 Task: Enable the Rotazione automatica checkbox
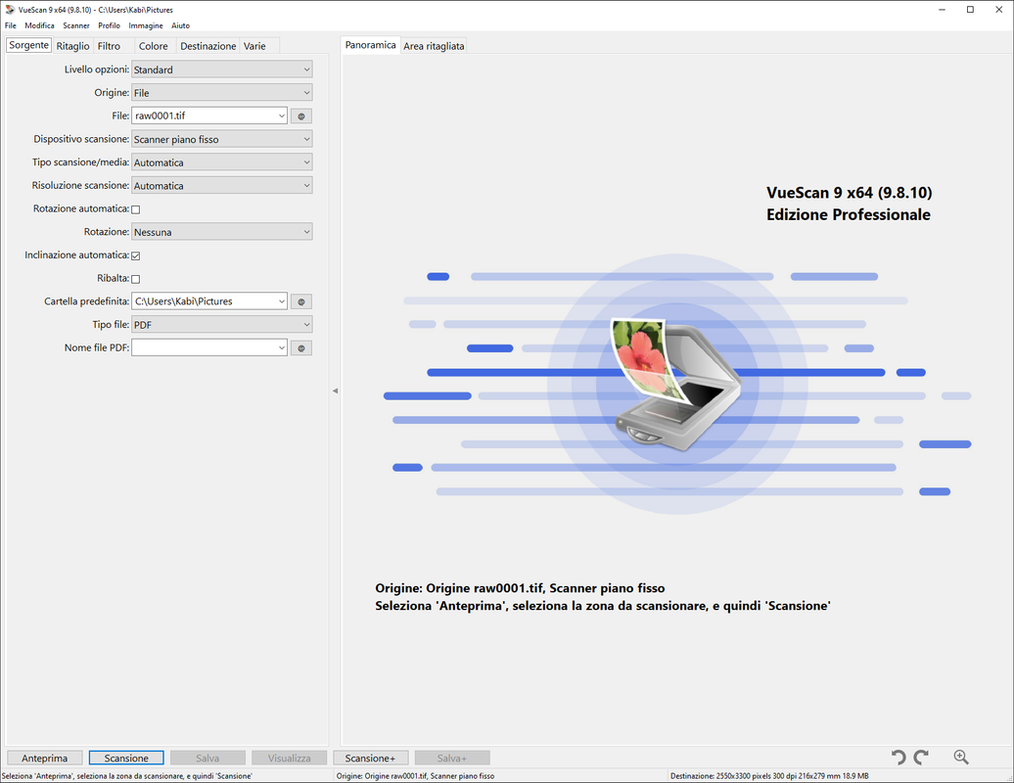pyautogui.click(x=136, y=209)
